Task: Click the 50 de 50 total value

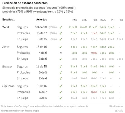Action: tap(41, 27)
